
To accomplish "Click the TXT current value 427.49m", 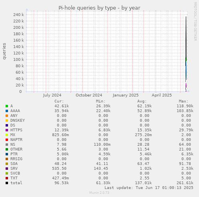I will click(60, 178).
